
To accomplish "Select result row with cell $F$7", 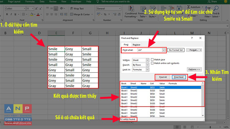I will point(161,113).
